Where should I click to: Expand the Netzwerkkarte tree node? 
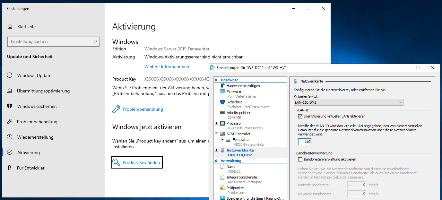click(x=217, y=150)
